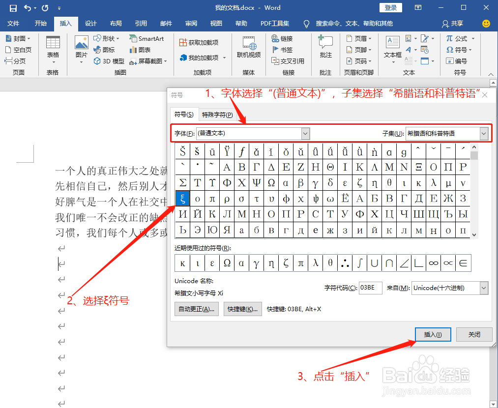Insert Online Video (联机视频)
Viewport: 498px width, 408px height.
tap(249, 47)
